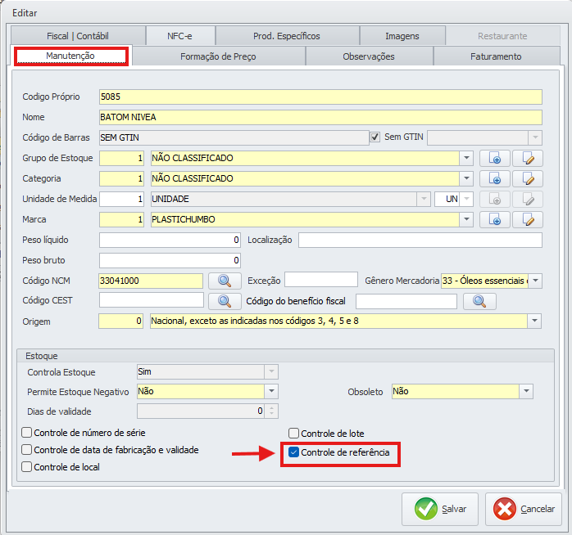Uncheck Controle de referência checkbox
The height and width of the screenshot is (535, 572).
(x=294, y=452)
